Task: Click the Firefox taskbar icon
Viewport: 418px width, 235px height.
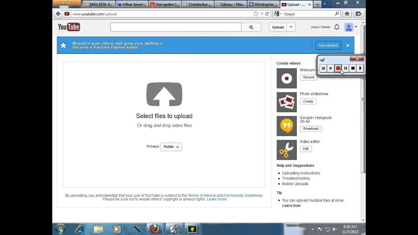Action: coord(155,229)
